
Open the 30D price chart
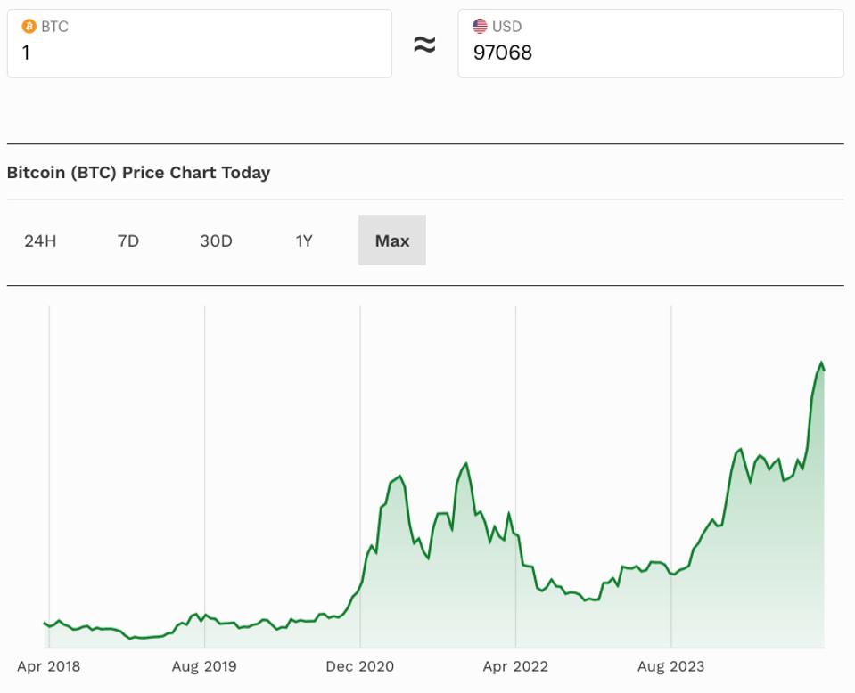pos(217,240)
